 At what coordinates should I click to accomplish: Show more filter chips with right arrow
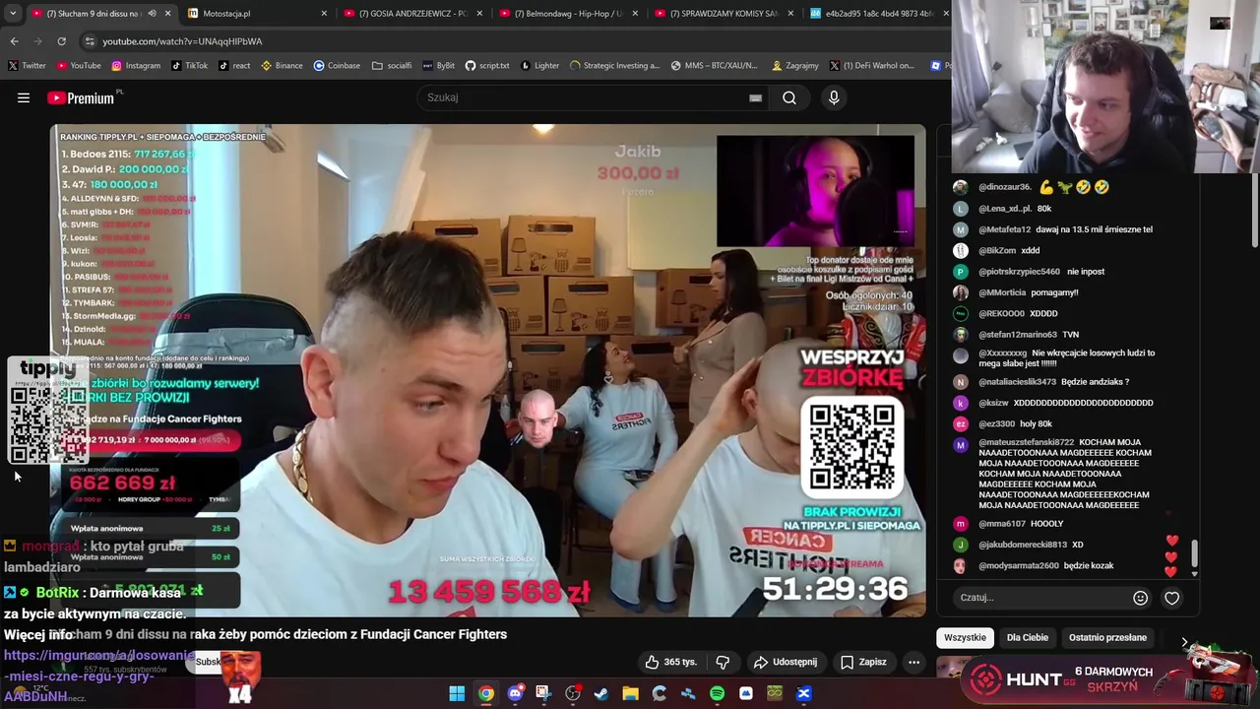tap(1184, 641)
